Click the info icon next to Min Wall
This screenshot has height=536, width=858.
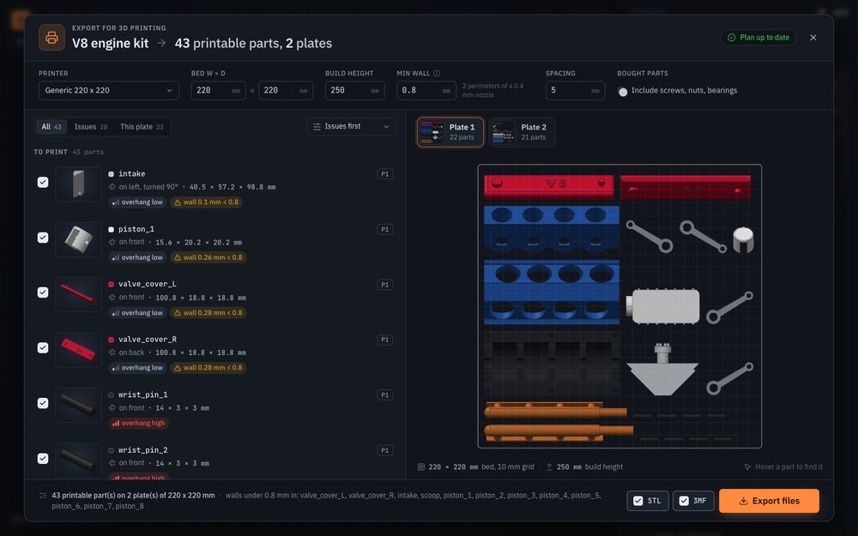point(437,73)
